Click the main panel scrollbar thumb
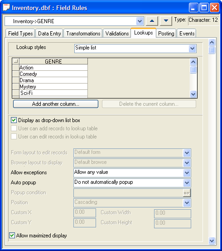The width and height of the screenshot is (222, 251). tap(212, 50)
